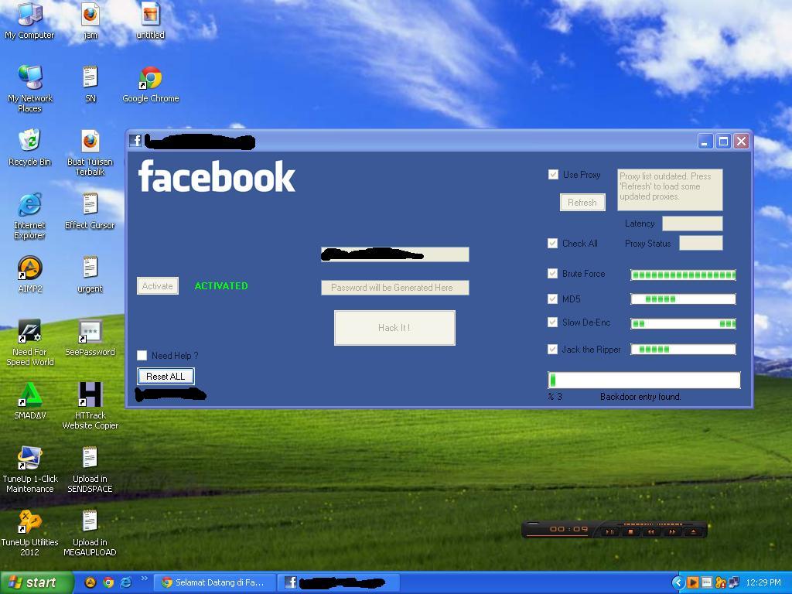Screen dimensions: 792x594
Task: Launch the SeePassword desktop shortcut
Action: click(x=90, y=337)
